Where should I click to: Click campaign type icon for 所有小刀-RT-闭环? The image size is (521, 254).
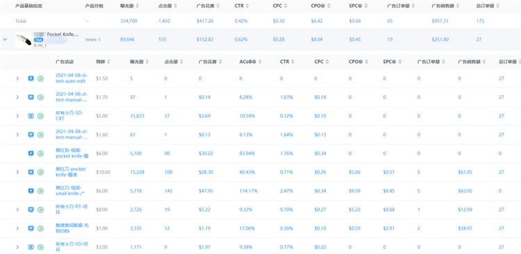tap(31, 210)
